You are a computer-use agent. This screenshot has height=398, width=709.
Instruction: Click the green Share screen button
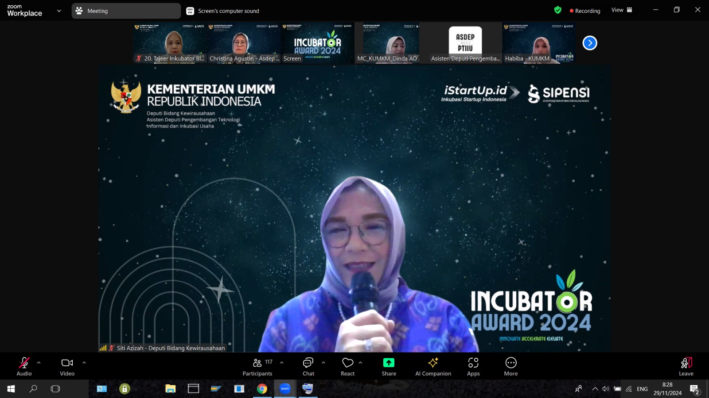389,367
